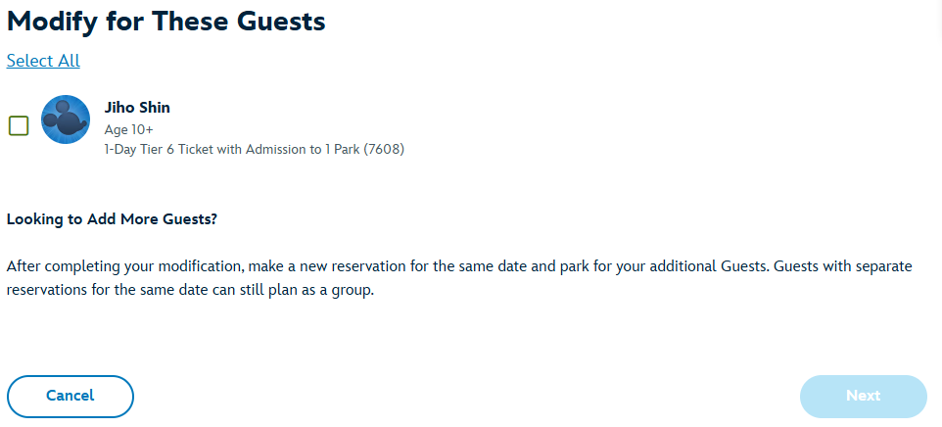Viewport: 942px width, 427px height.
Task: Click the Modify for These Guests heading
Action: 165,21
